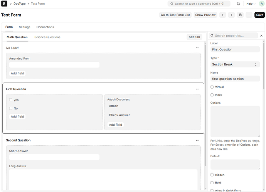Open Second Question section options dots
Screen dimensions: 266x192
[197, 140]
